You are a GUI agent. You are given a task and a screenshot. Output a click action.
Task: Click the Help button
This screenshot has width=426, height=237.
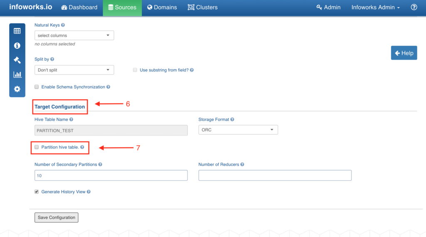404,53
